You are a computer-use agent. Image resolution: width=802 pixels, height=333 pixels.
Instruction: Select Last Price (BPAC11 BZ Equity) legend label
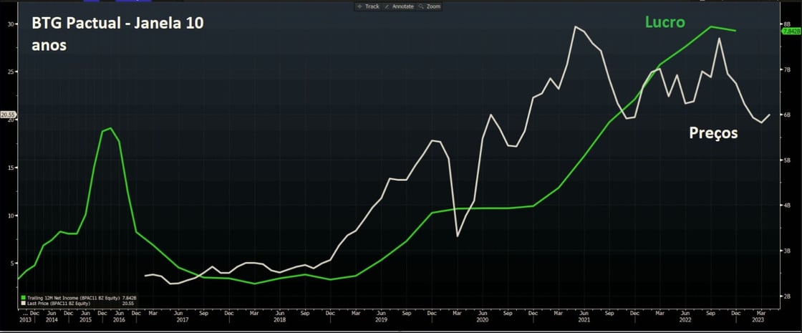(57, 304)
